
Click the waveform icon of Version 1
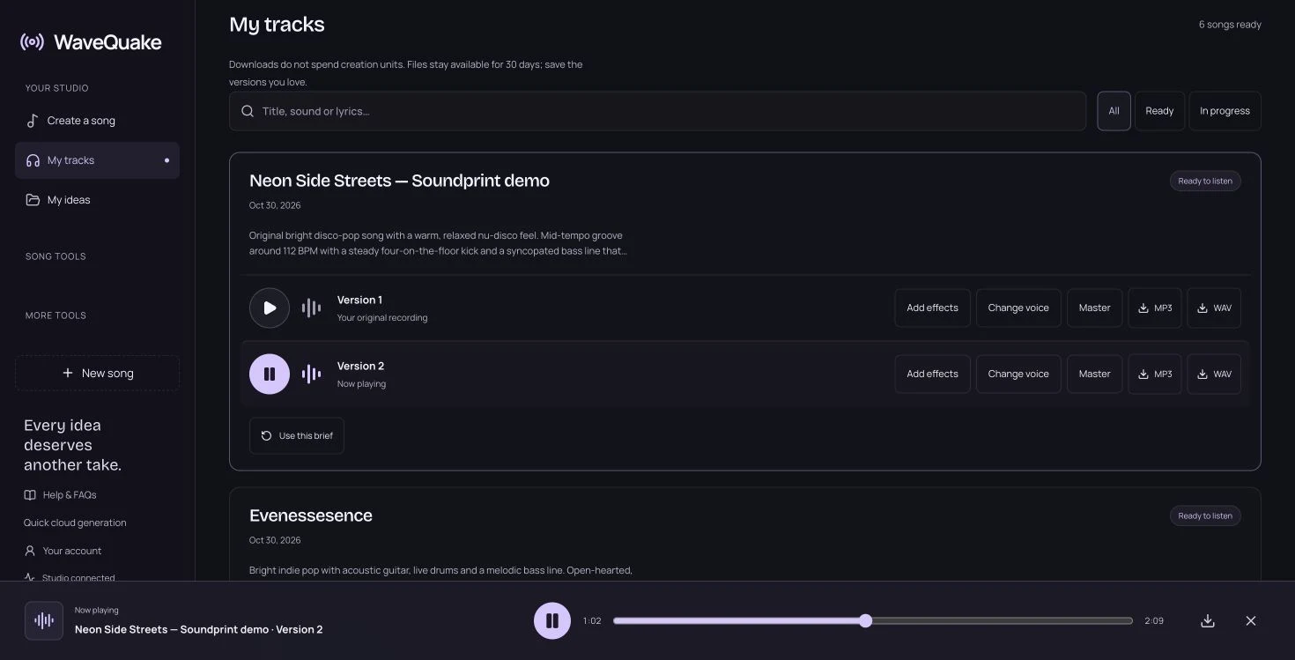311,308
